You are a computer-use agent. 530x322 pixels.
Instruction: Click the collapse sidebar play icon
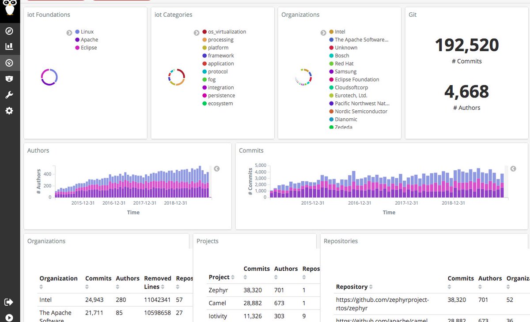(9, 317)
